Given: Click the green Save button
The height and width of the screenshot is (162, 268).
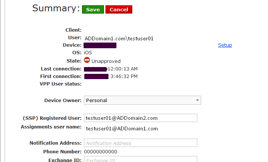Looking at the screenshot, I should click(x=93, y=9).
